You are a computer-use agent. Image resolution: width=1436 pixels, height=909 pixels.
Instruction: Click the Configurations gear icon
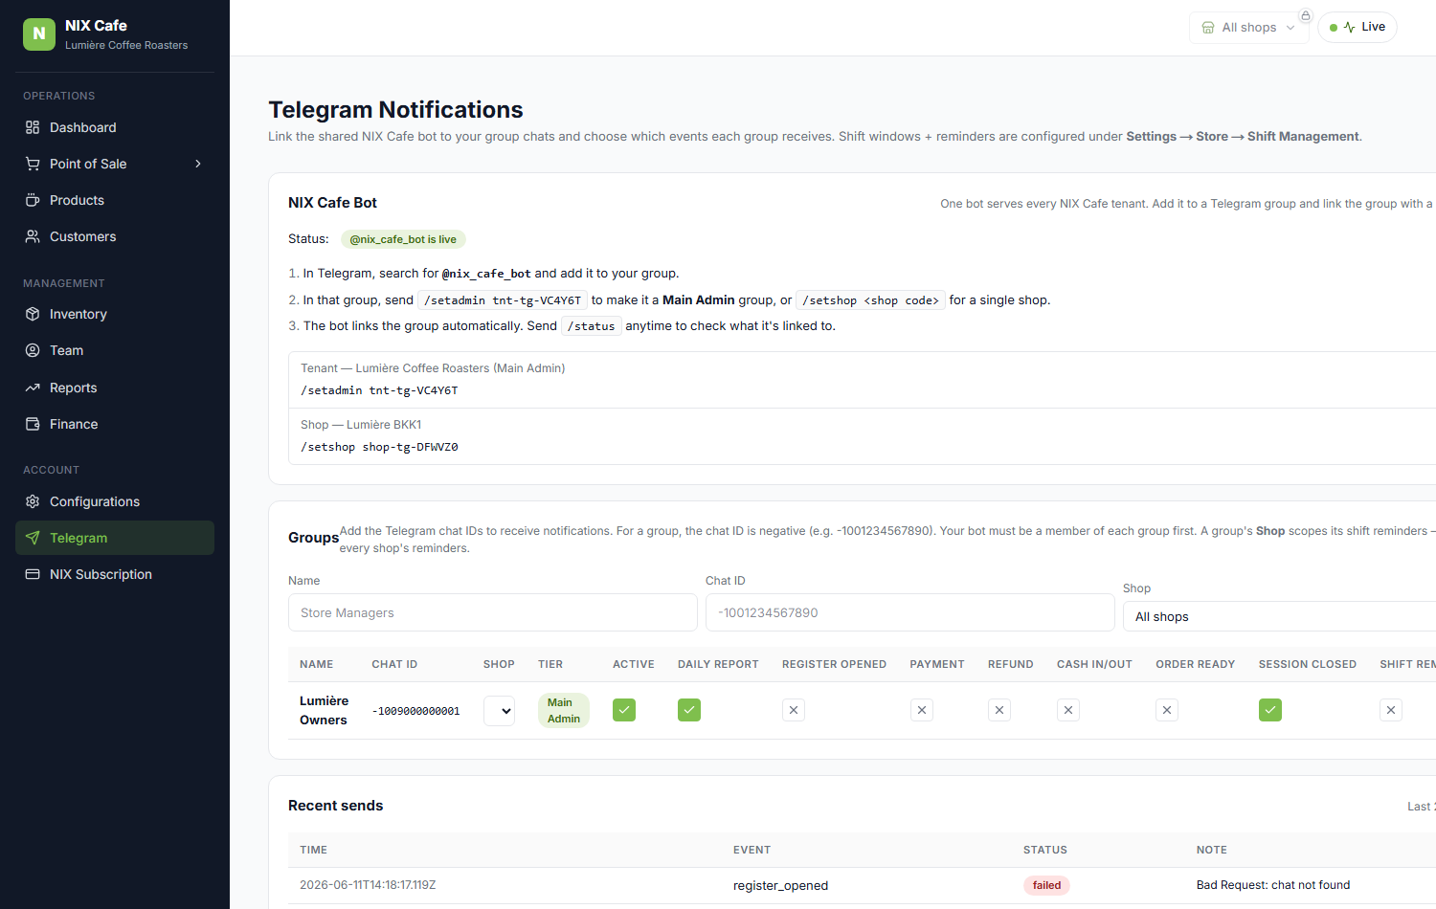[x=33, y=501]
